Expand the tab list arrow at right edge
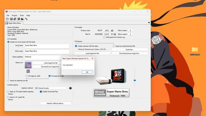The image size is (206, 116). [149, 23]
